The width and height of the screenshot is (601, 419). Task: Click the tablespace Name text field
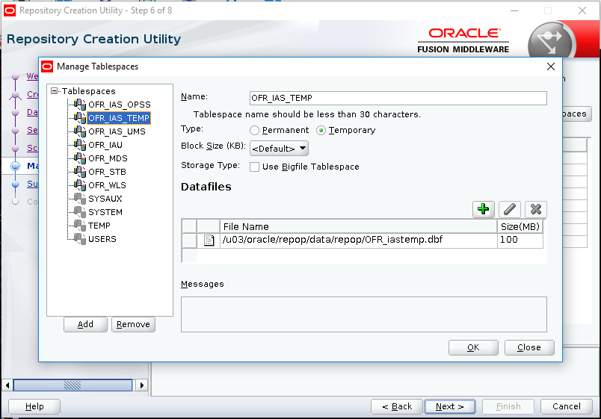(398, 98)
